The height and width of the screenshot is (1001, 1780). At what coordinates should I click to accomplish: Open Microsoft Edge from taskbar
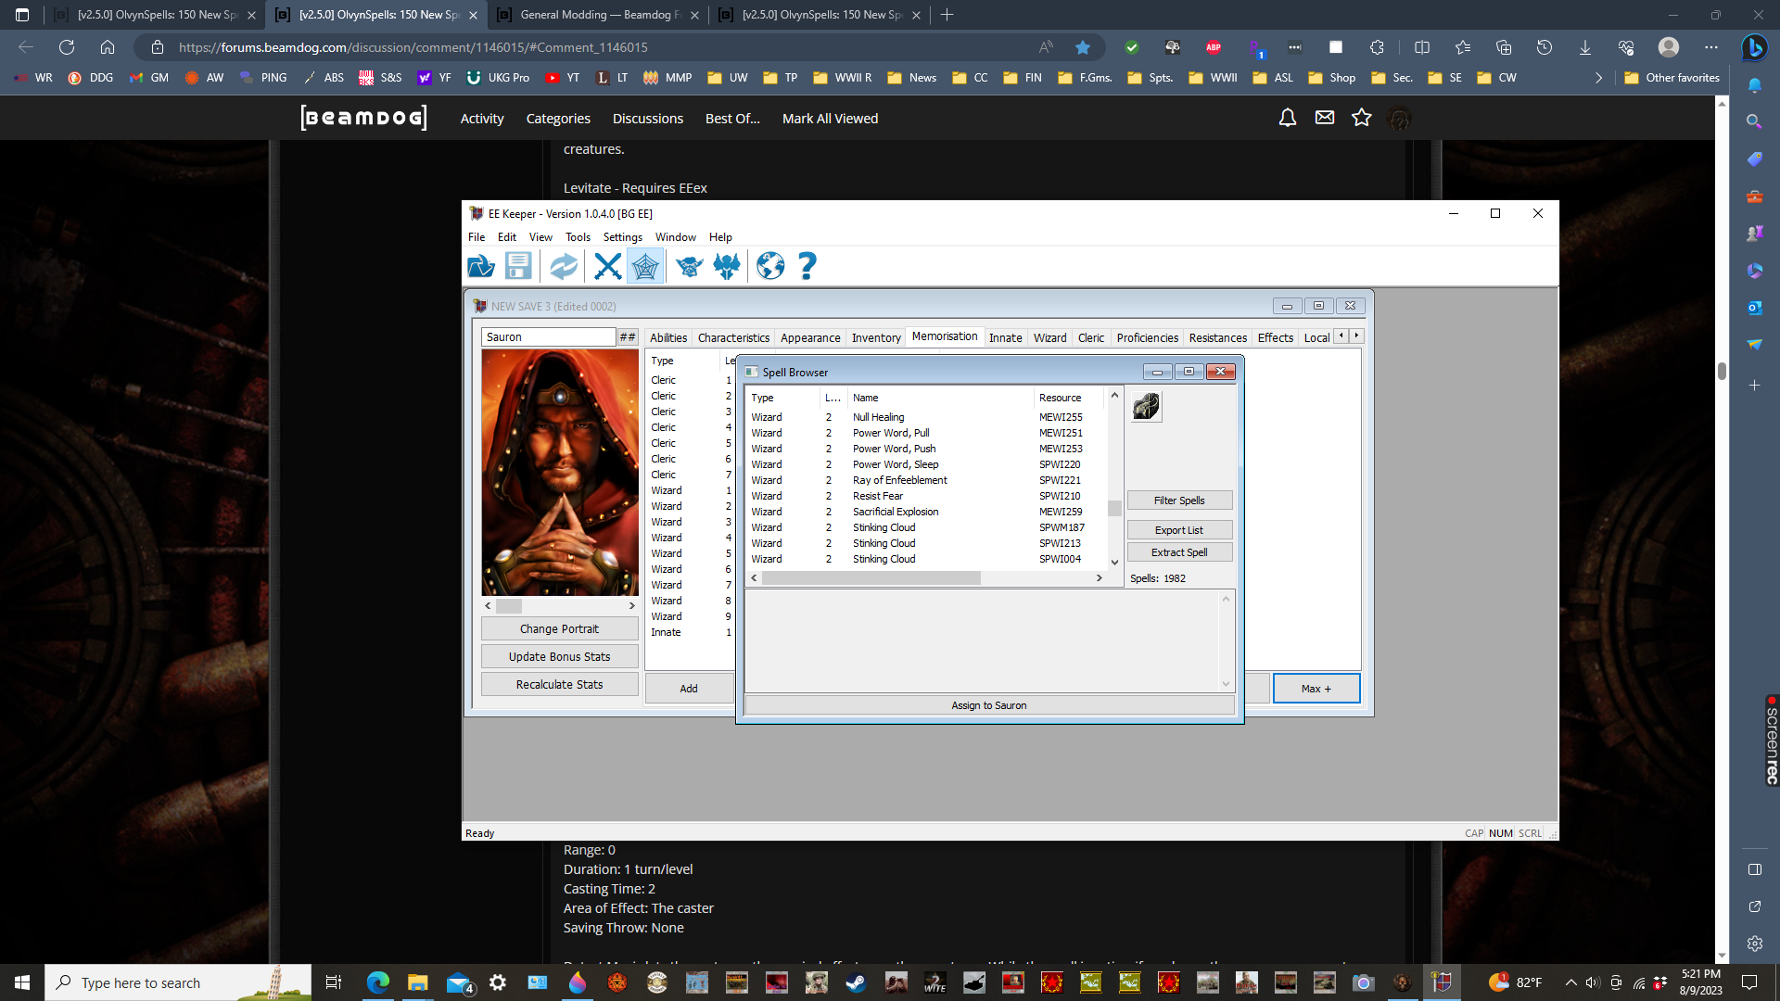click(x=377, y=982)
